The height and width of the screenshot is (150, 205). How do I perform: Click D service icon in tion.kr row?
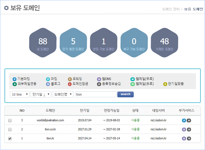click(184, 139)
